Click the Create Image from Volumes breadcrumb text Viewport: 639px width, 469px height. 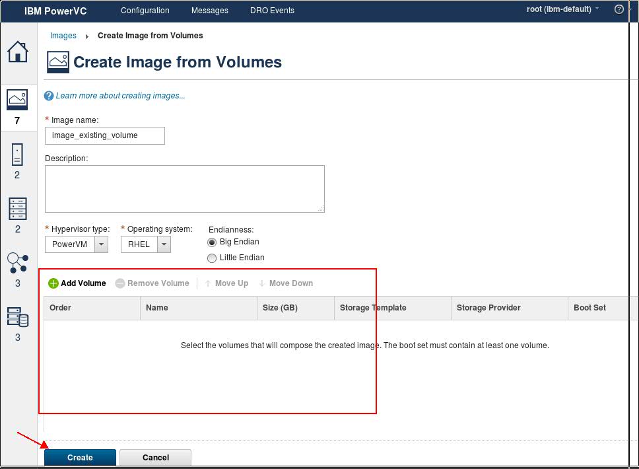pos(150,36)
